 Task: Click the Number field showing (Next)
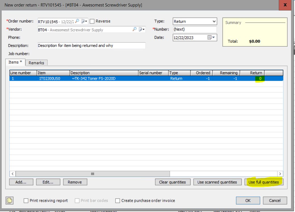click(x=195, y=29)
